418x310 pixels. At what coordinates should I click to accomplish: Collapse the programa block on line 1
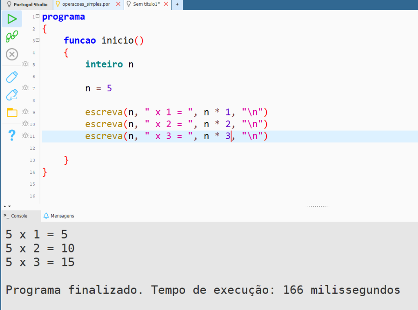click(38, 16)
